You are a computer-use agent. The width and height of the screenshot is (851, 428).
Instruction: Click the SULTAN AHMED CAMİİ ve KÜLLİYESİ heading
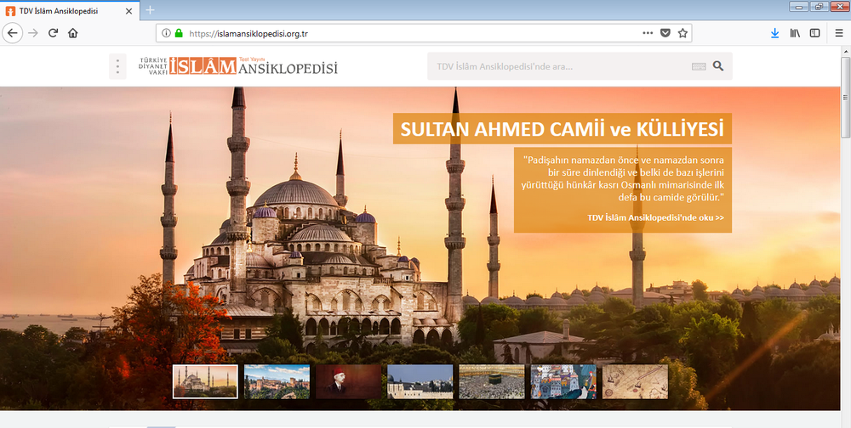(562, 130)
